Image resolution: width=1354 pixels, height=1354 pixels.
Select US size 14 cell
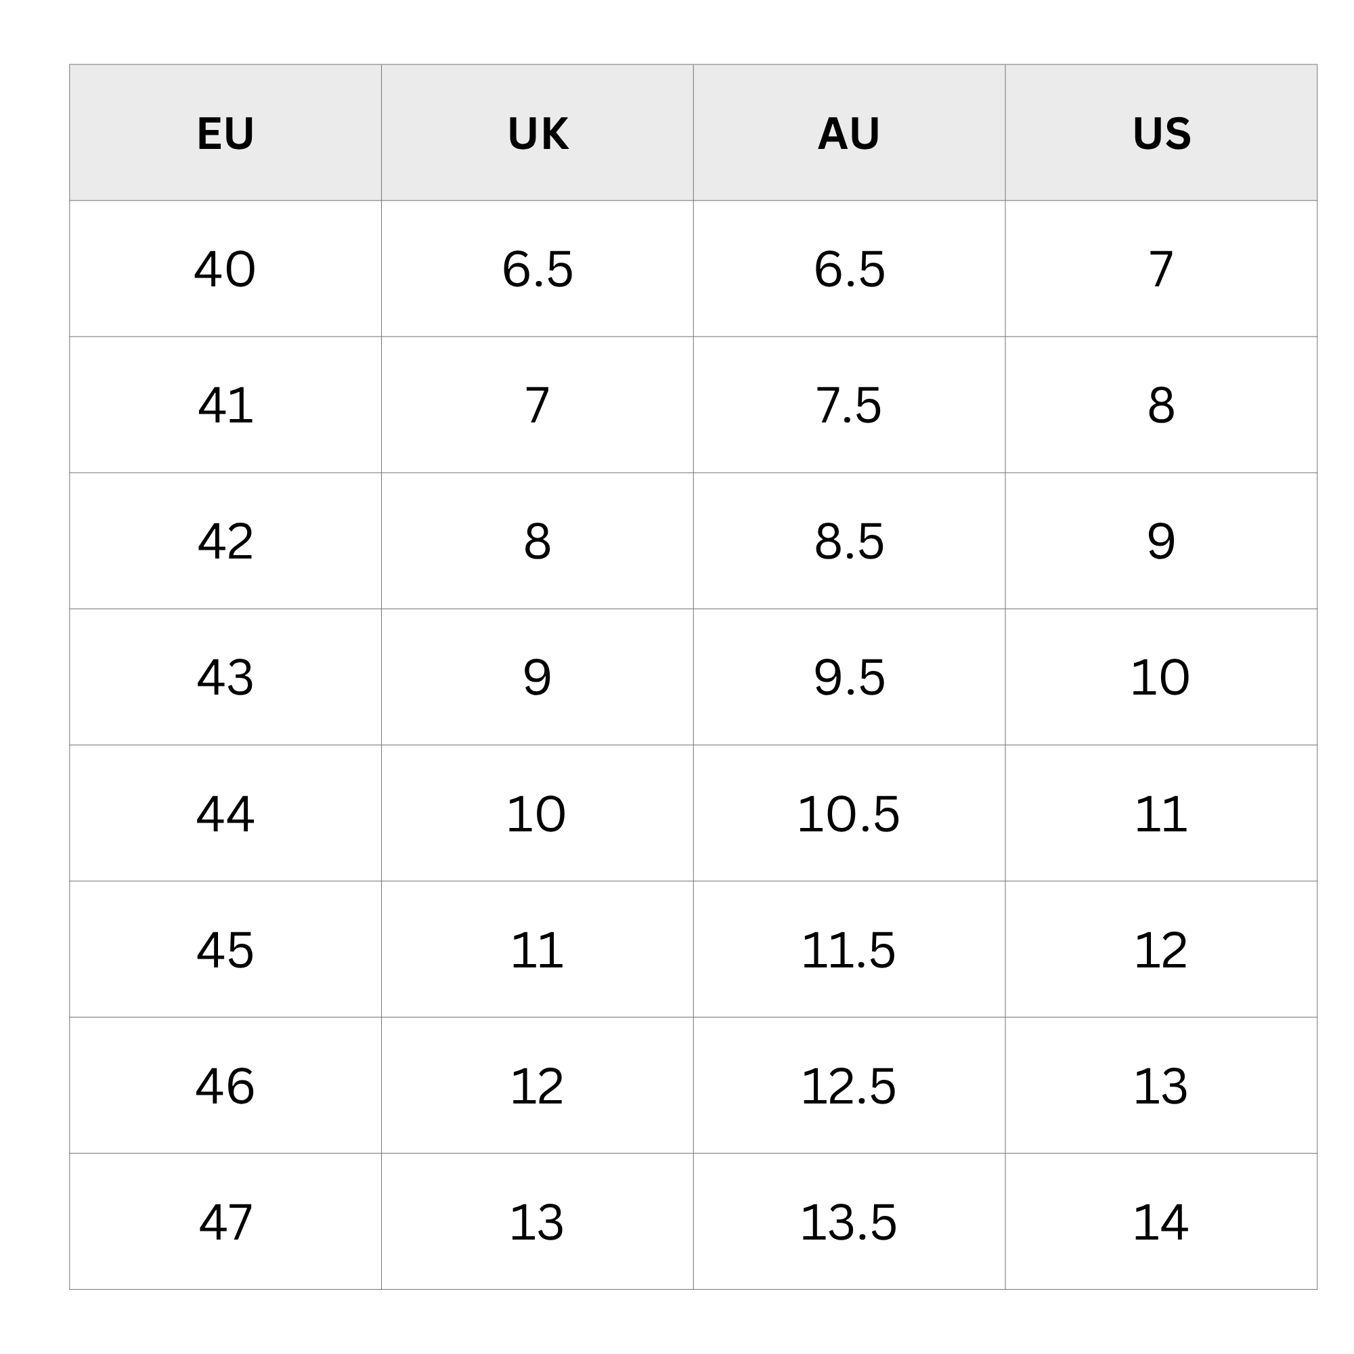(x=1161, y=1222)
